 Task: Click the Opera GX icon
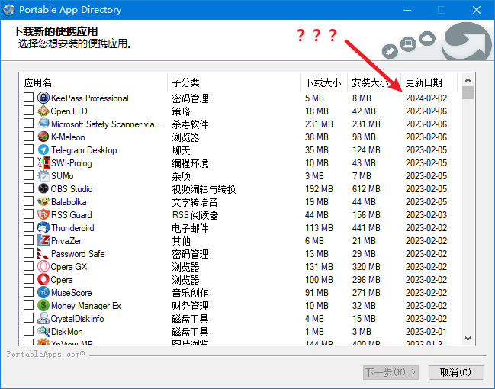[x=43, y=267]
